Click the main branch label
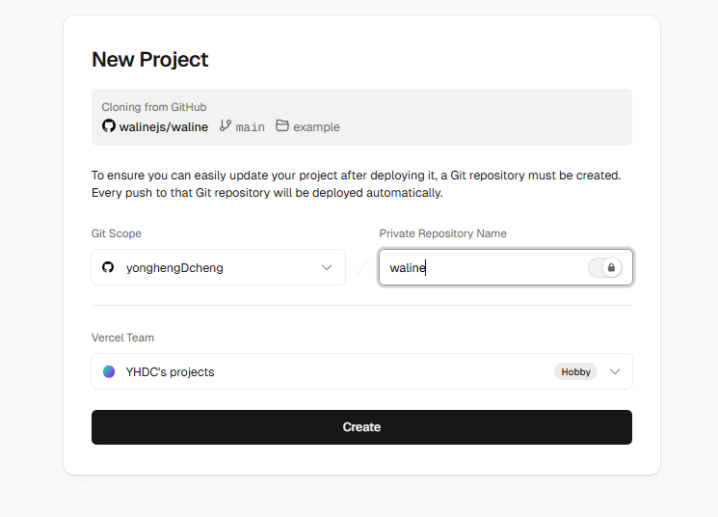 pos(250,127)
